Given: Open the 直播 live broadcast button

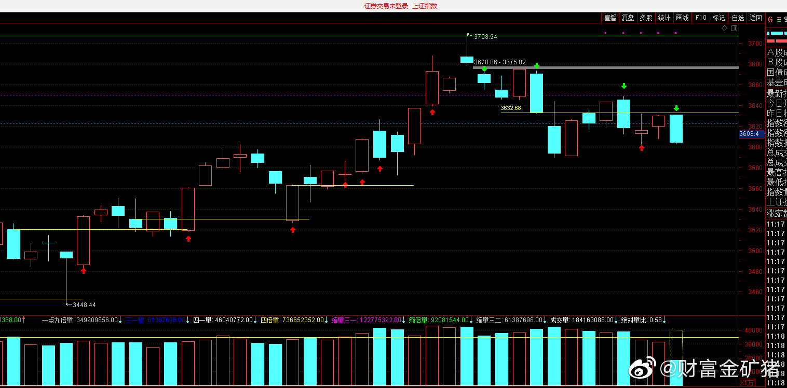Looking at the screenshot, I should (610, 18).
